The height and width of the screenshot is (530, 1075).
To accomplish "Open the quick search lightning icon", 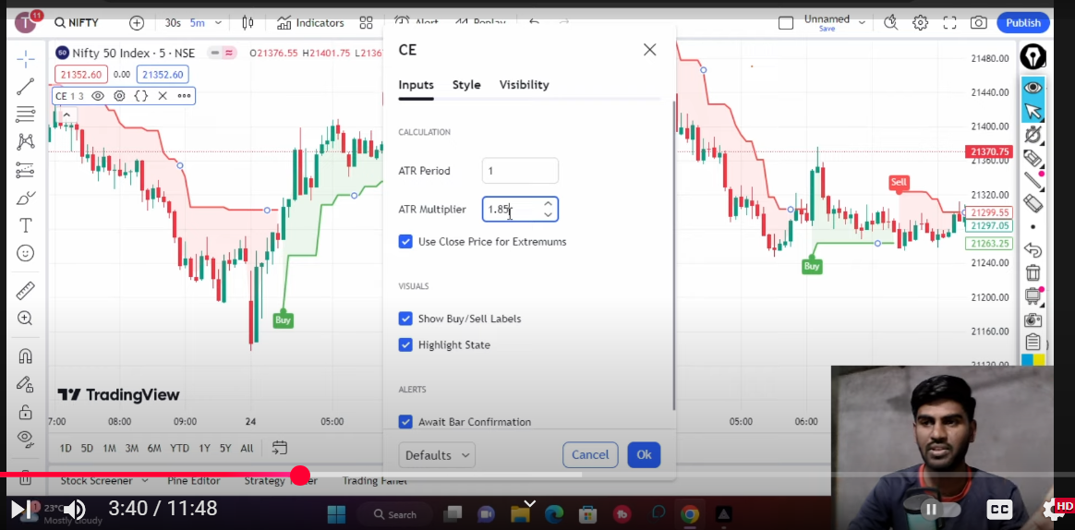I will 890,23.
